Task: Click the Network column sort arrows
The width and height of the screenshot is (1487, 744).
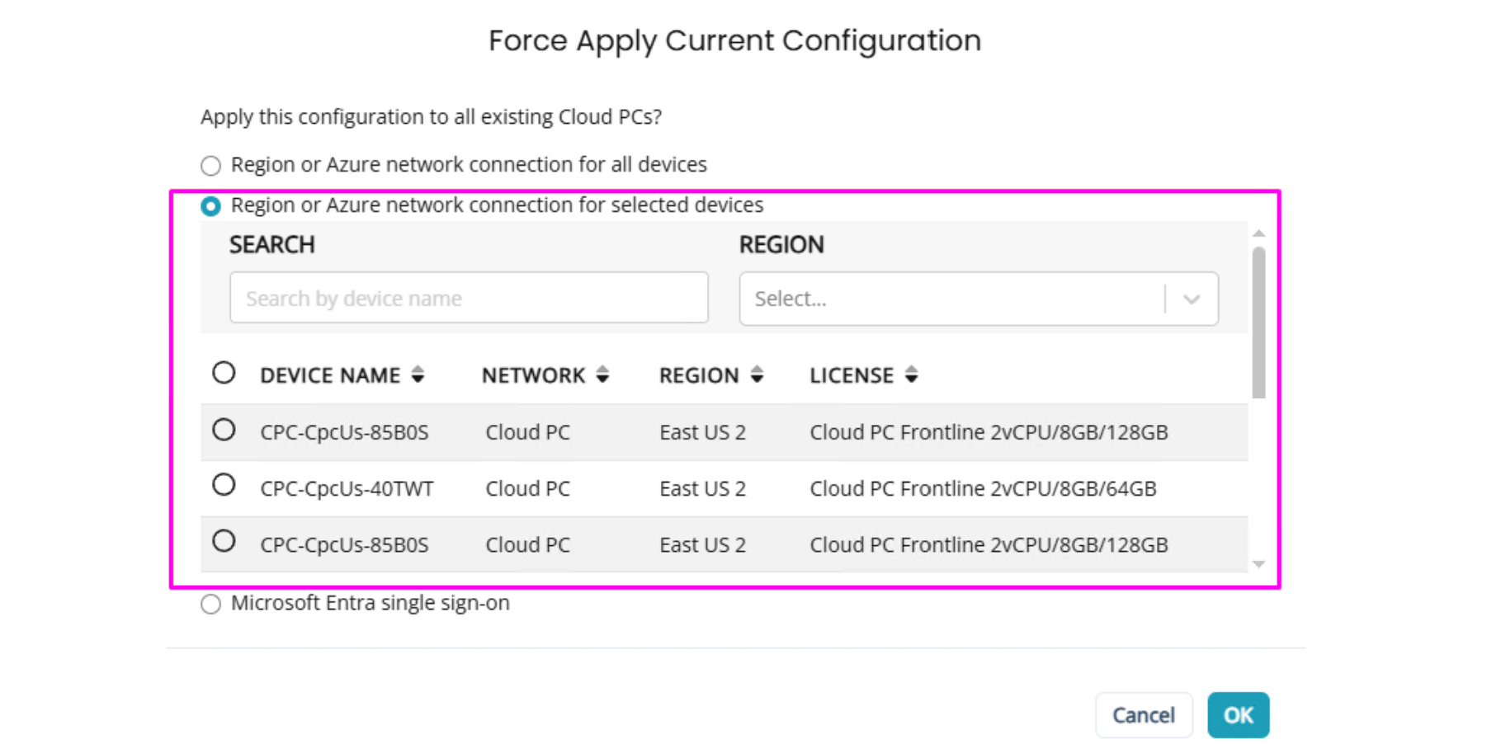Action: click(x=602, y=375)
